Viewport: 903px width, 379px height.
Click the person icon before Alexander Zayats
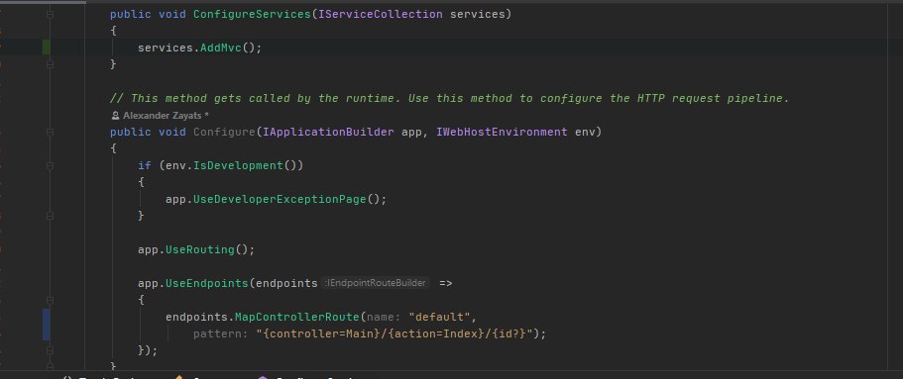(x=115, y=116)
